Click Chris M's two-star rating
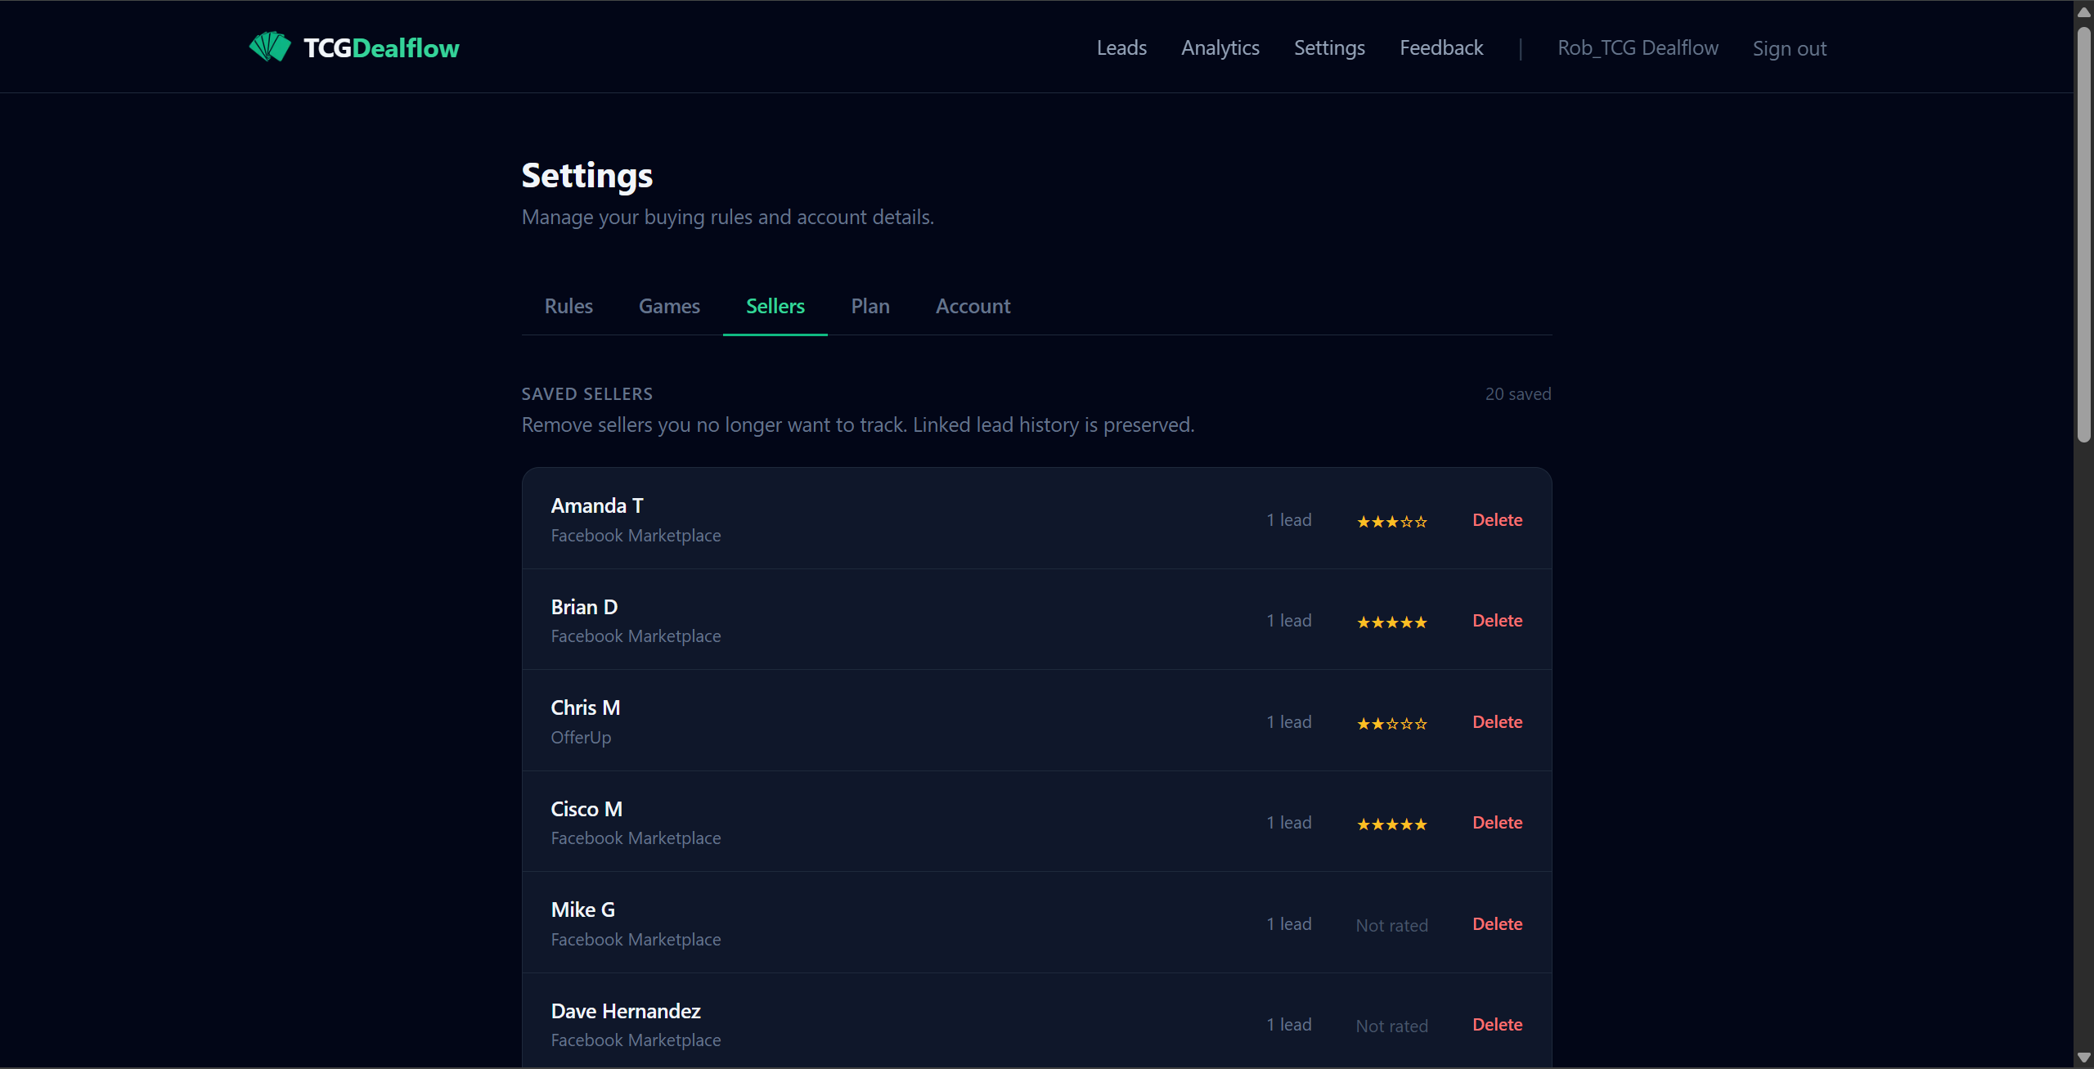This screenshot has height=1069, width=2094. [x=1391, y=724]
